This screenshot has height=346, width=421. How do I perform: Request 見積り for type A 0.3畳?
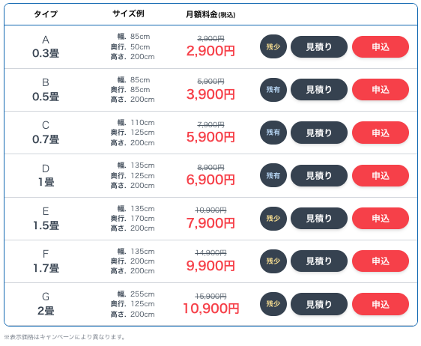pyautogui.click(x=319, y=47)
